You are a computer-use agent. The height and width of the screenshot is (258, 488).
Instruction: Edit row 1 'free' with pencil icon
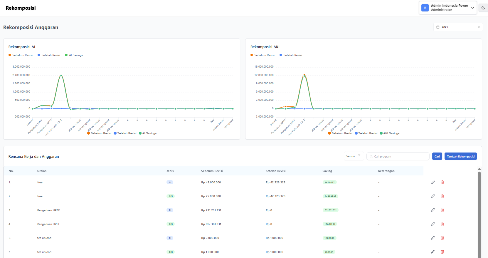click(x=433, y=182)
